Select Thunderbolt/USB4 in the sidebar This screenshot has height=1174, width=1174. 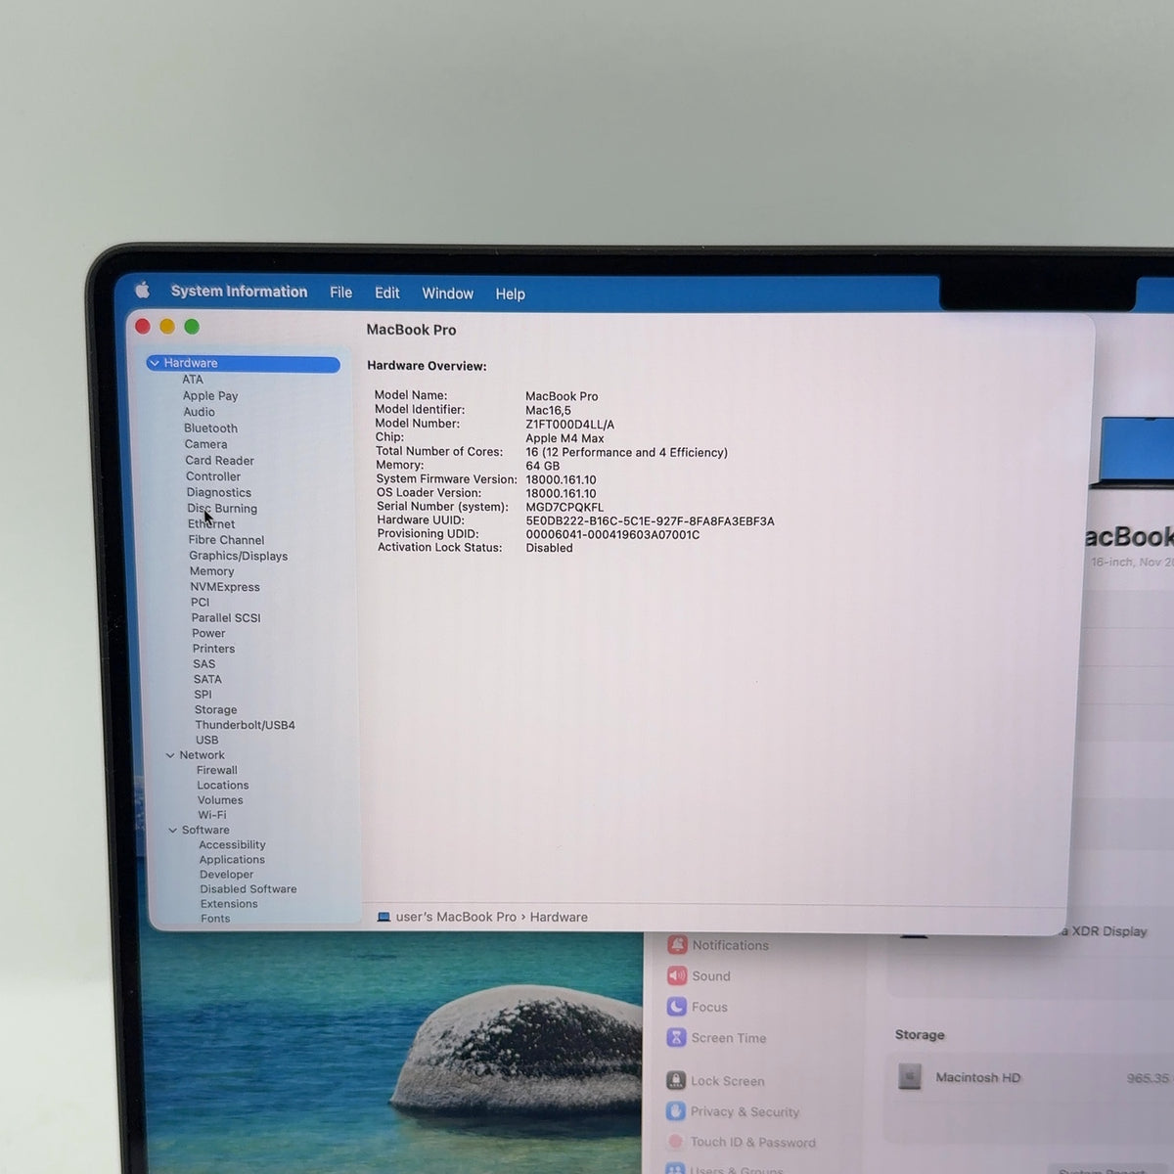(x=245, y=725)
